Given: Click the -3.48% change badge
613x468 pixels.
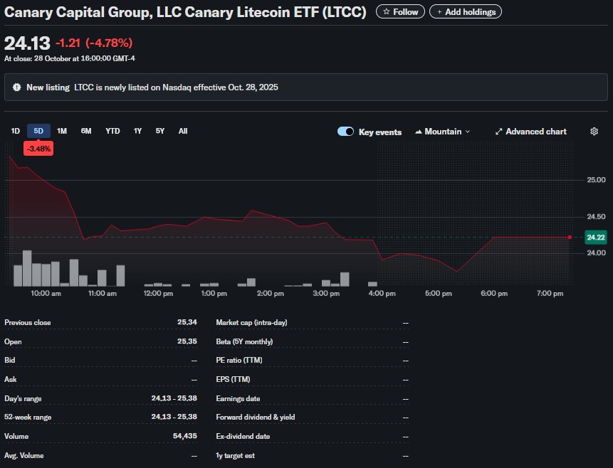Looking at the screenshot, I should 38,149.
